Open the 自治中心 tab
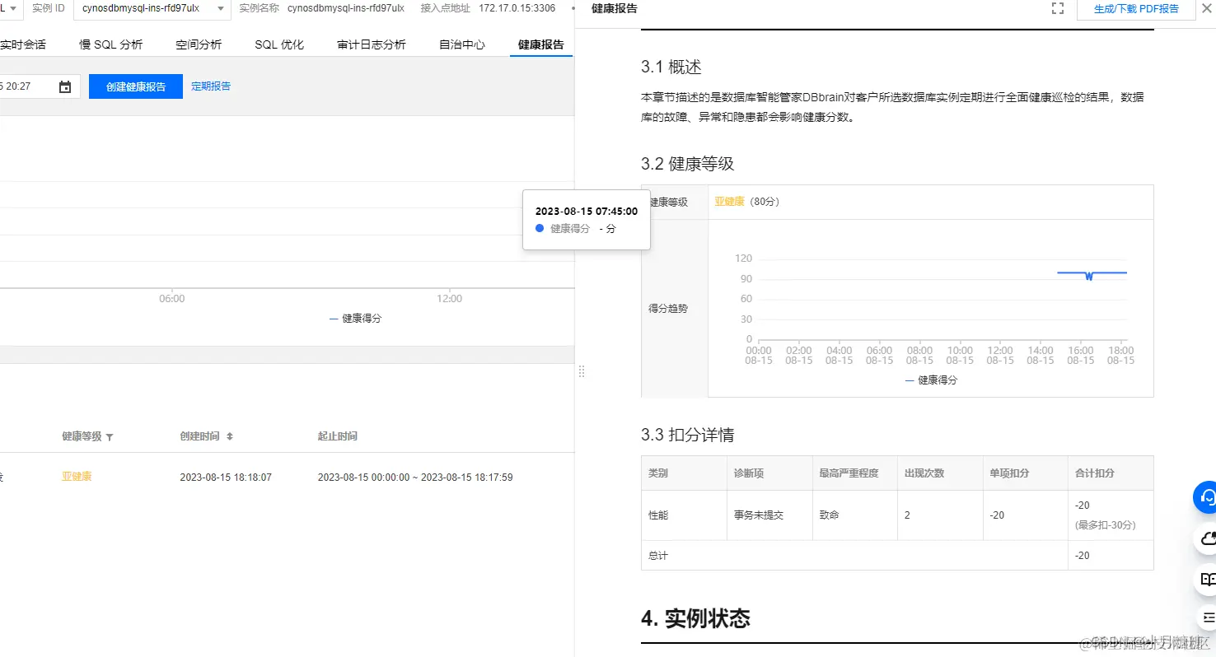This screenshot has height=657, width=1216. [x=461, y=44]
